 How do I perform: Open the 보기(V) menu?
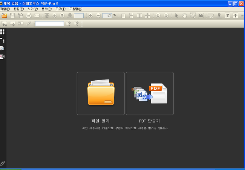33,9
